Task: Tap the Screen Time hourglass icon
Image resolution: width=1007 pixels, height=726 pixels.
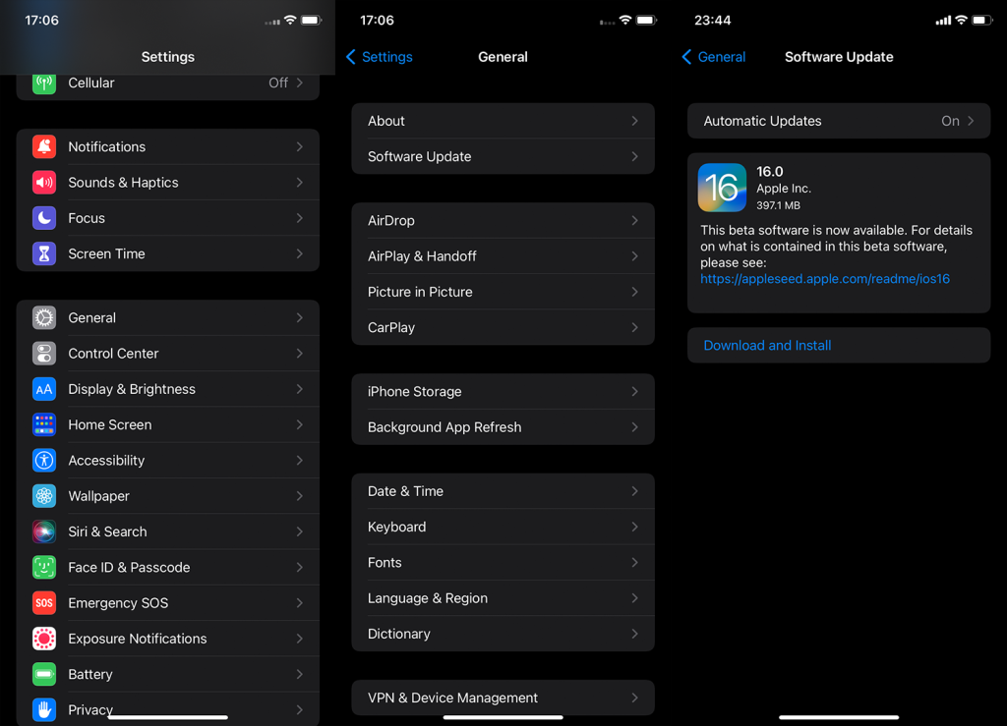Action: point(43,254)
